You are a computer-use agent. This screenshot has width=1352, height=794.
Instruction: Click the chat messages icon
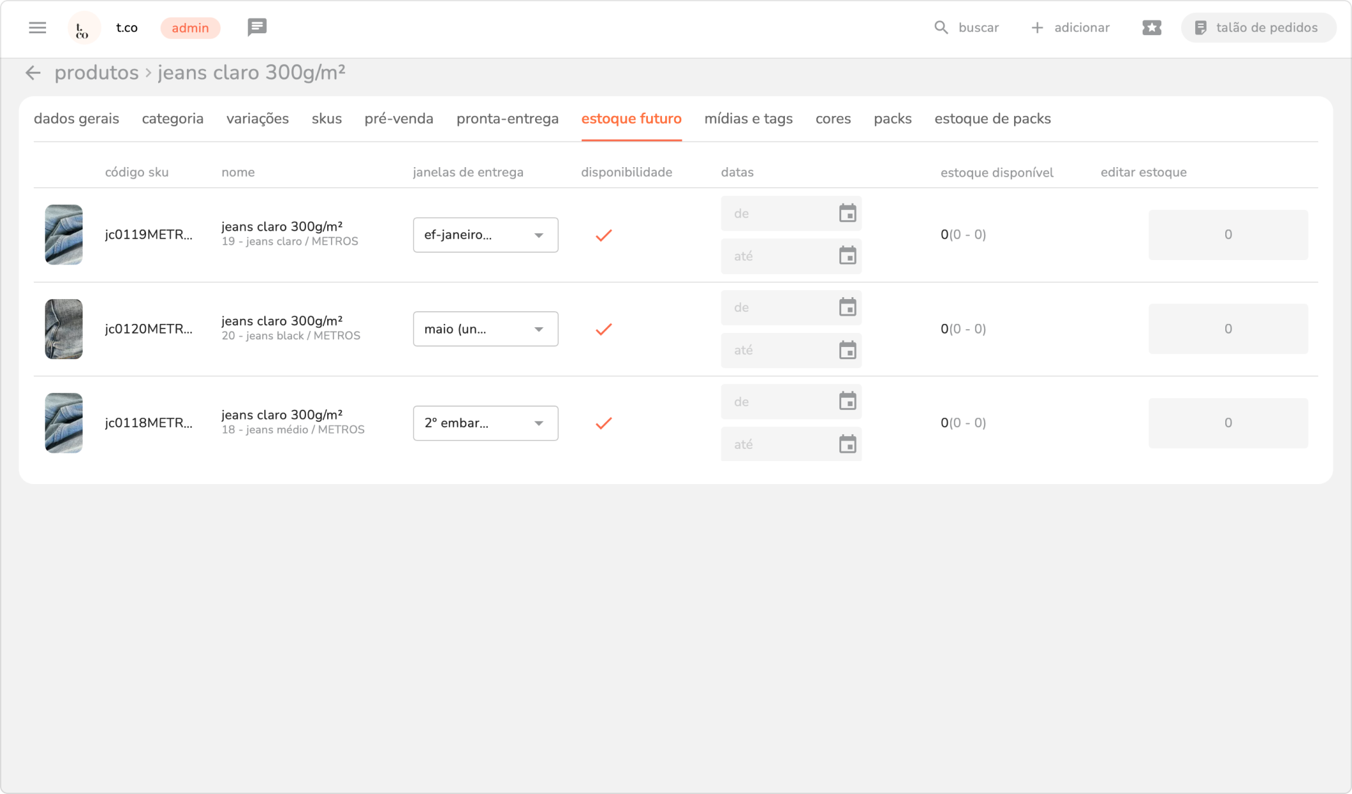coord(257,28)
